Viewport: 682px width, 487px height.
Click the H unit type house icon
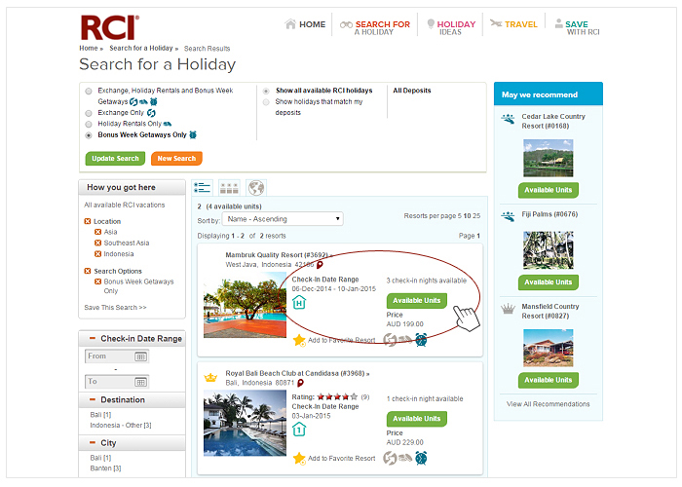click(x=299, y=302)
